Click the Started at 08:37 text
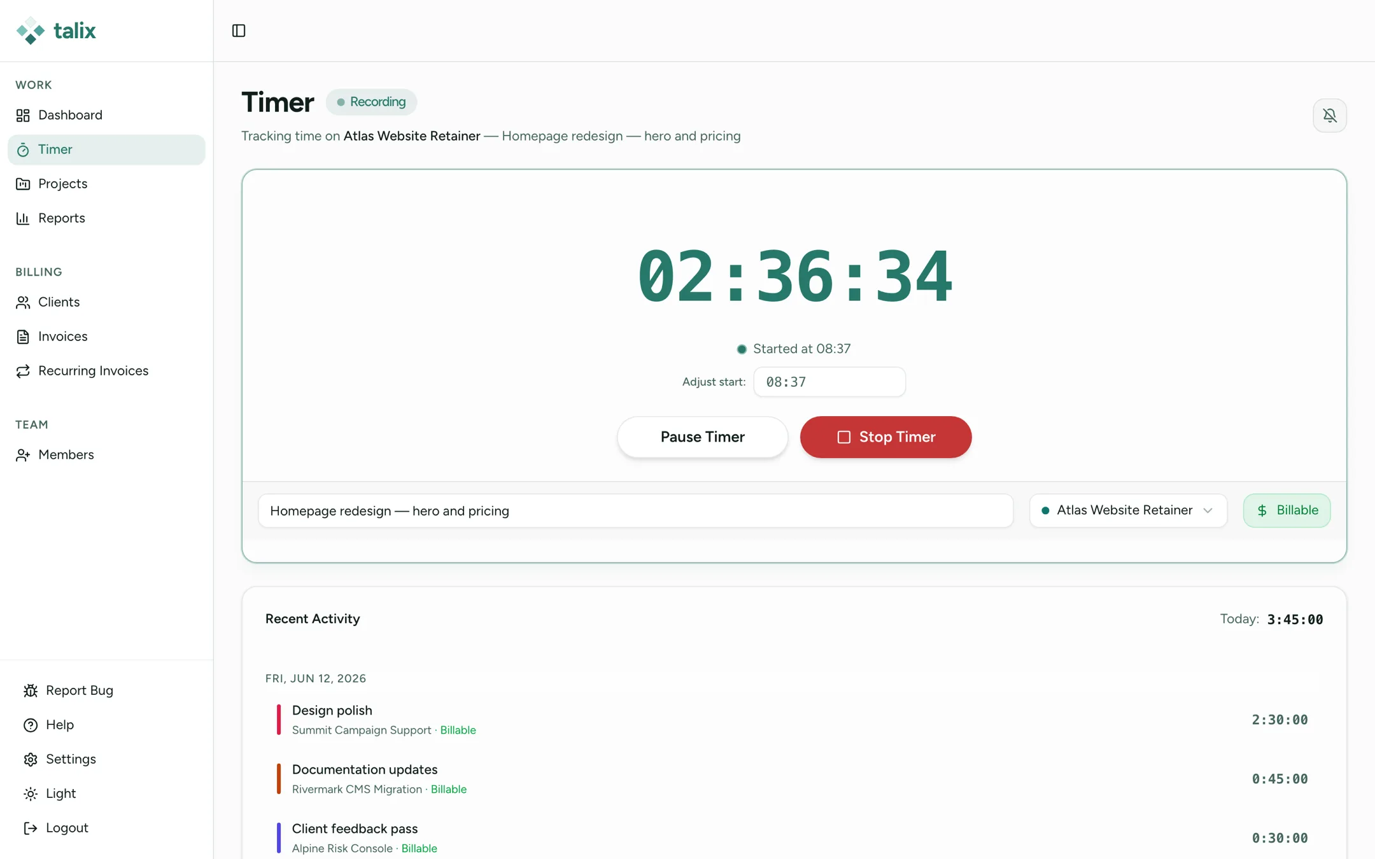 [801, 349]
